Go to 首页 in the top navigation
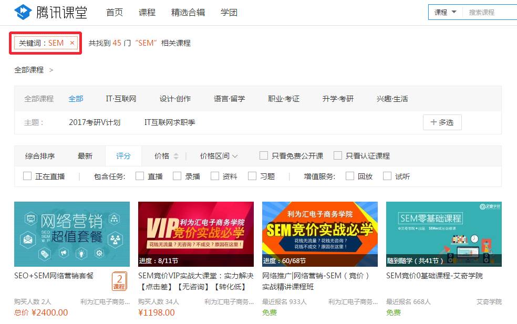This screenshot has height=324, width=517. coord(115,13)
